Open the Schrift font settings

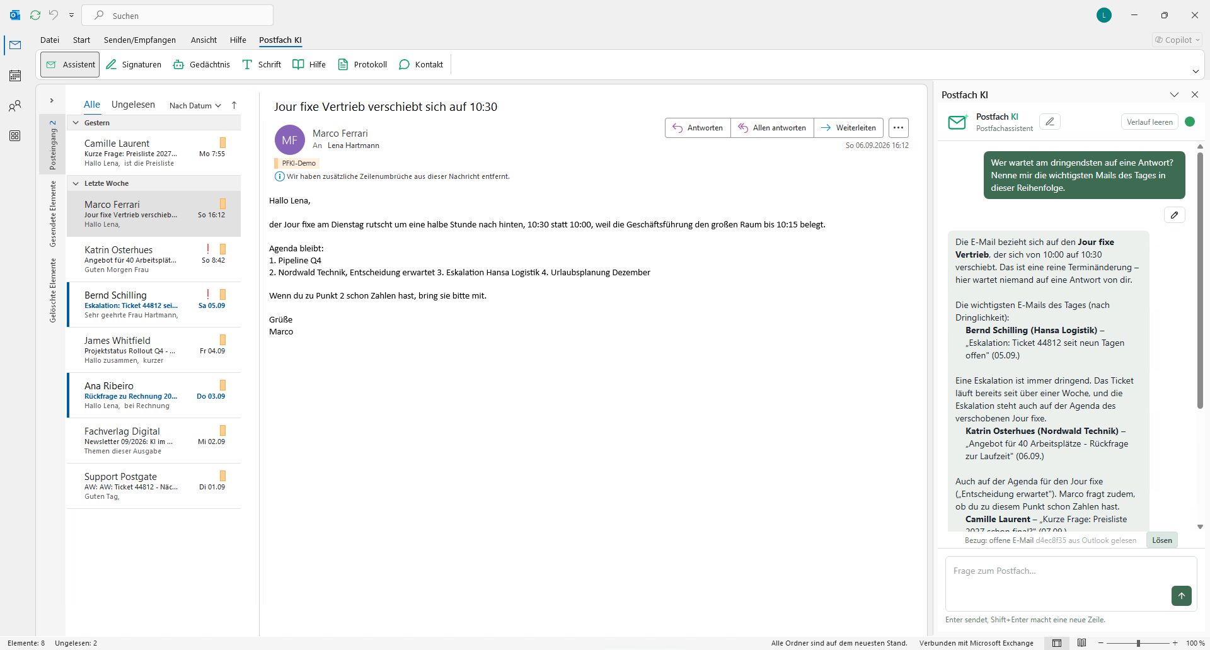[x=262, y=64]
